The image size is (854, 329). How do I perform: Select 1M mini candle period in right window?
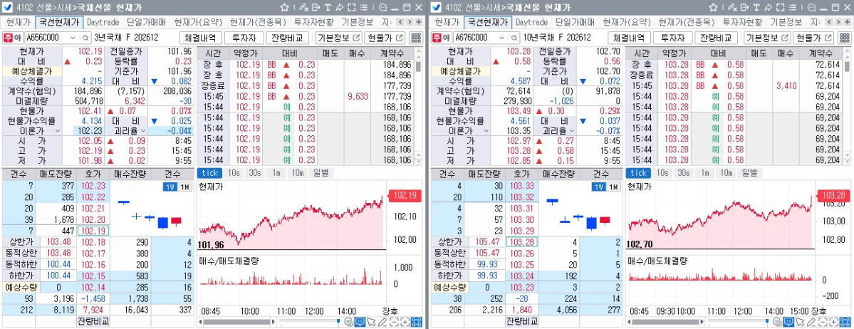tap(612, 187)
